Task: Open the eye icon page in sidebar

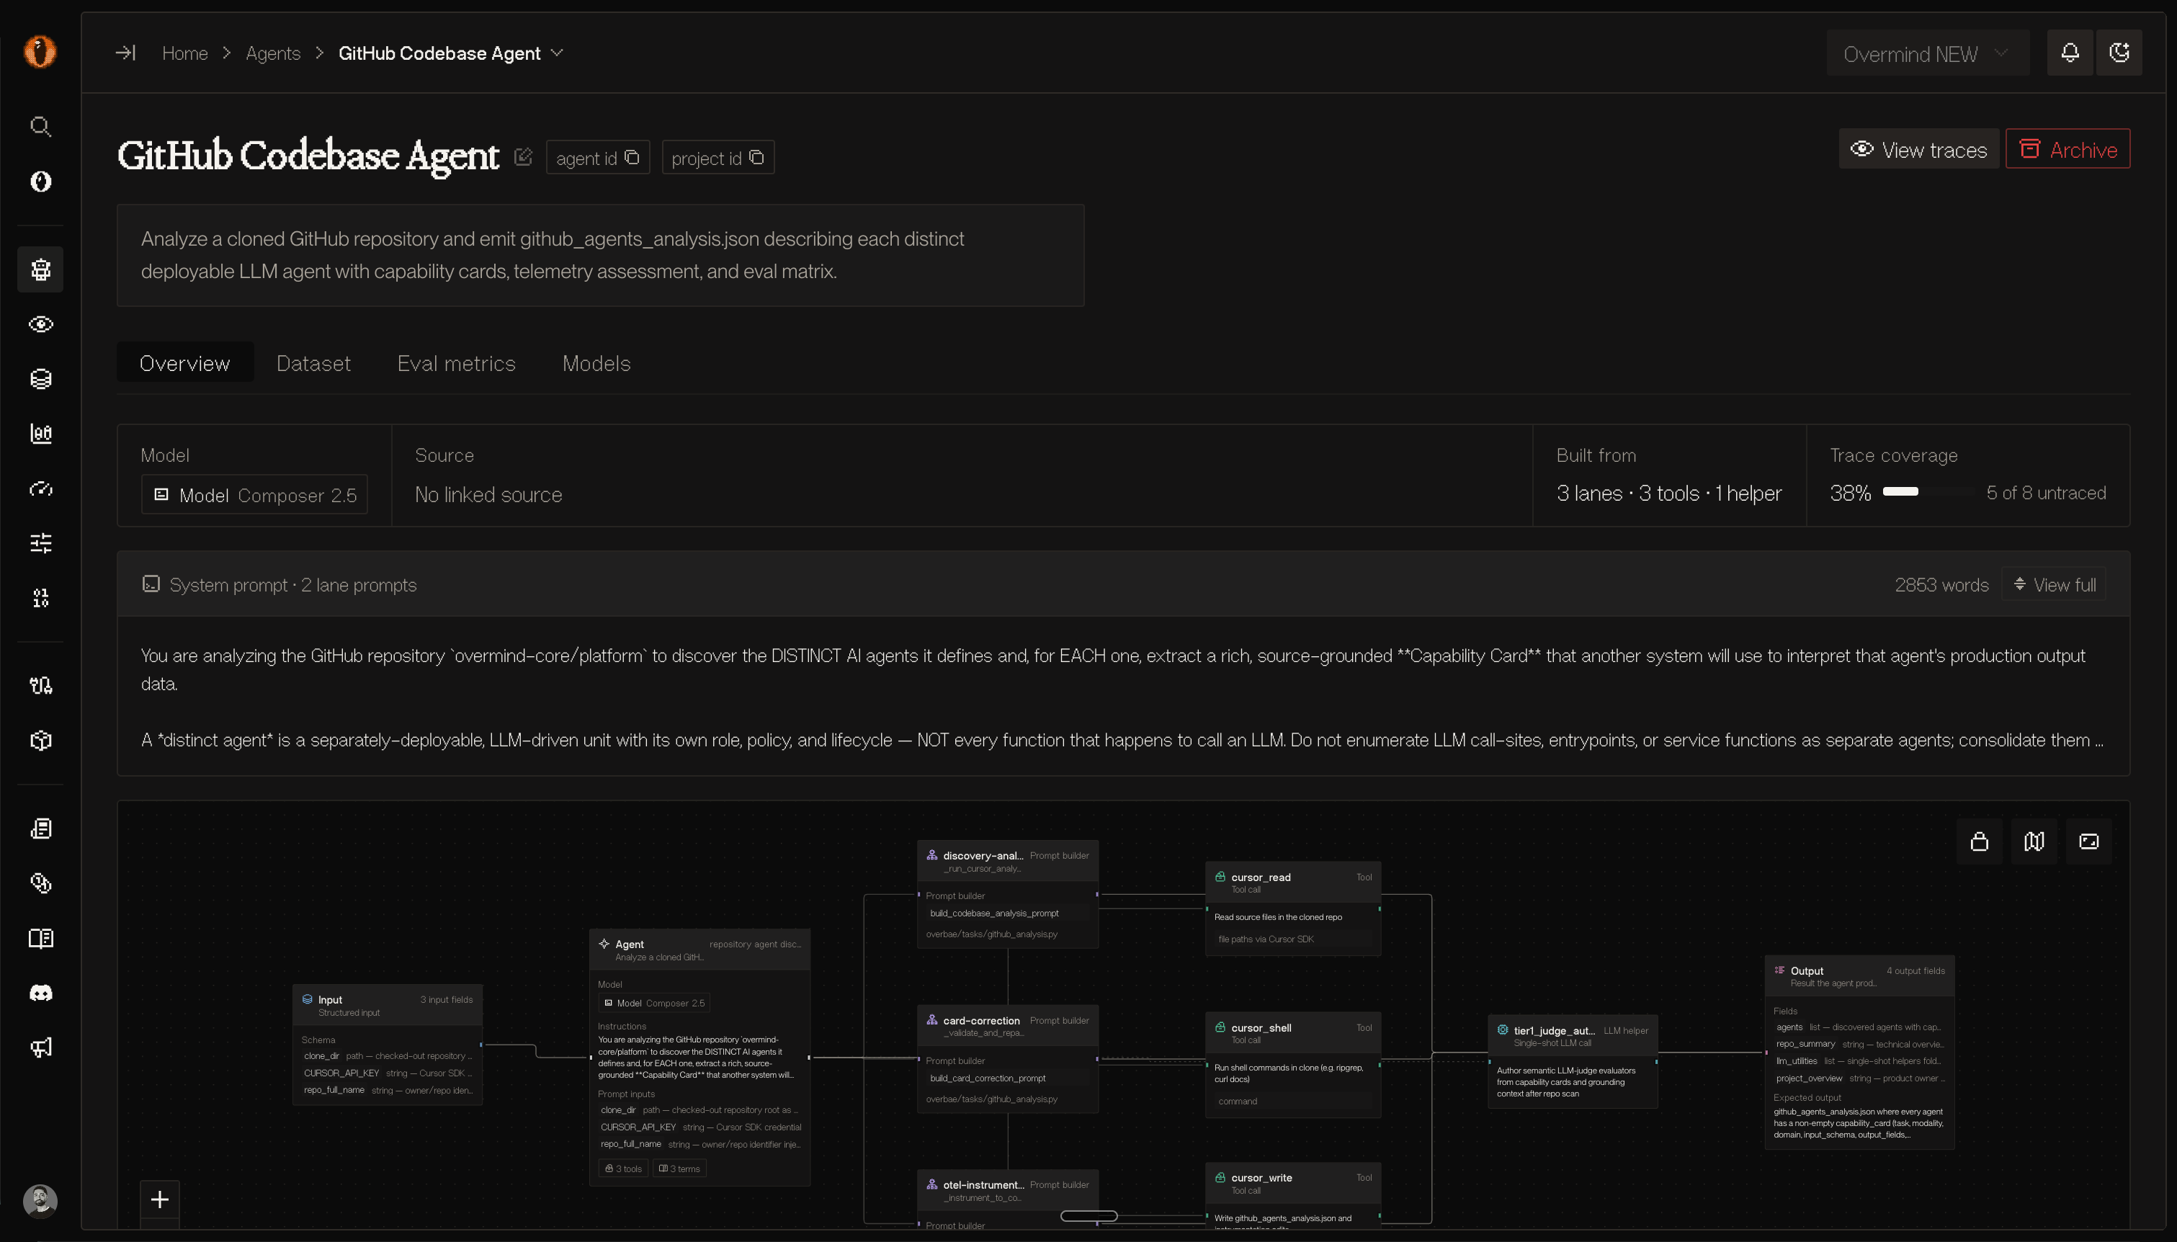Action: point(40,324)
